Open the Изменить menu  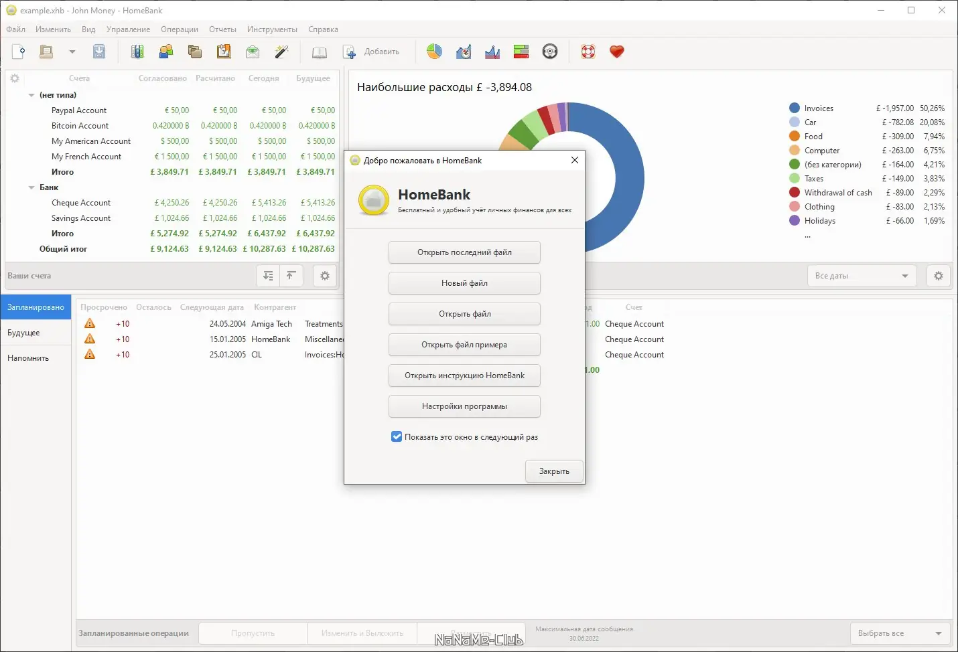[53, 29]
